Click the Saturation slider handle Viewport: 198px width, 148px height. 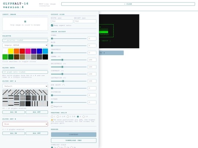(x=63, y=81)
